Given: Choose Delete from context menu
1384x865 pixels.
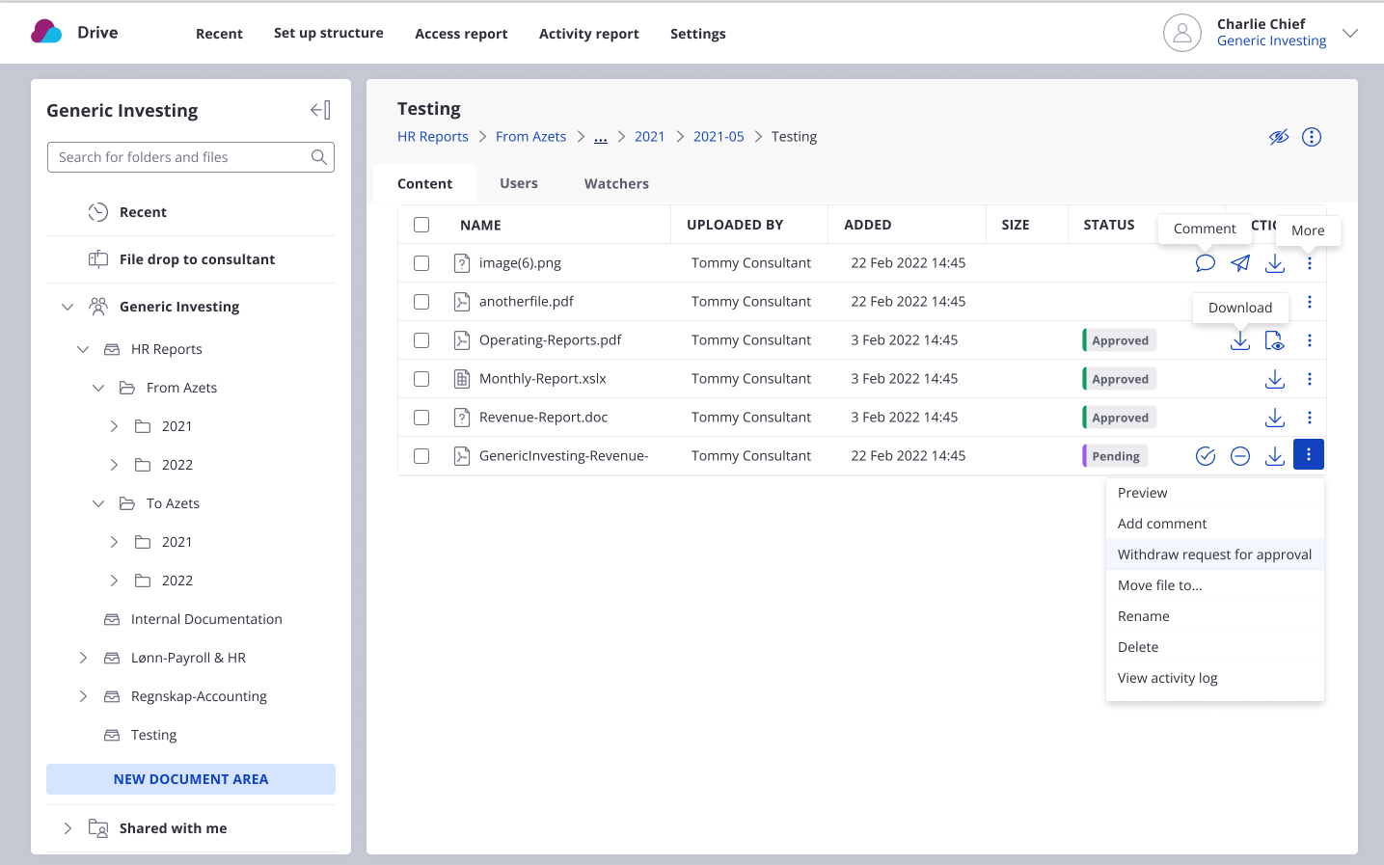Looking at the screenshot, I should 1215,647.
